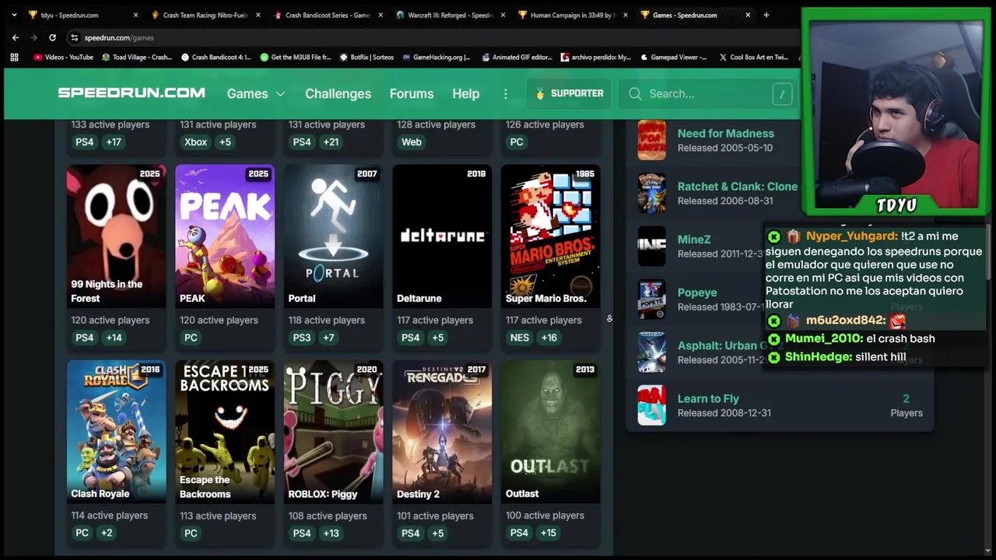Click ShinHedge username in chat overlay
Viewport: 996px width, 560px height.
tap(818, 357)
